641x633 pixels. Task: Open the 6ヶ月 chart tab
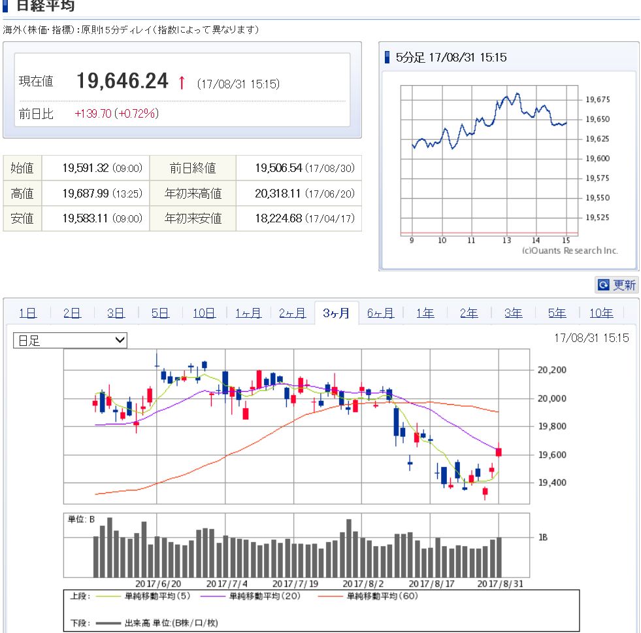pos(380,313)
